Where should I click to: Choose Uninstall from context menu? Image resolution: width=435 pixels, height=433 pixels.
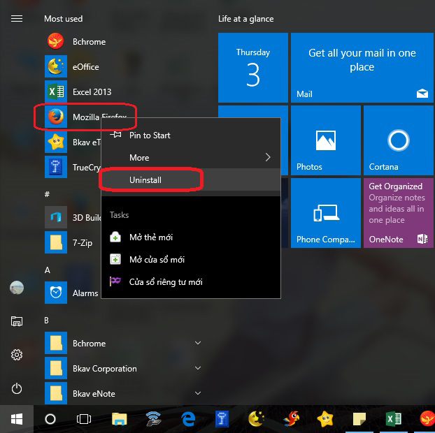pos(191,179)
